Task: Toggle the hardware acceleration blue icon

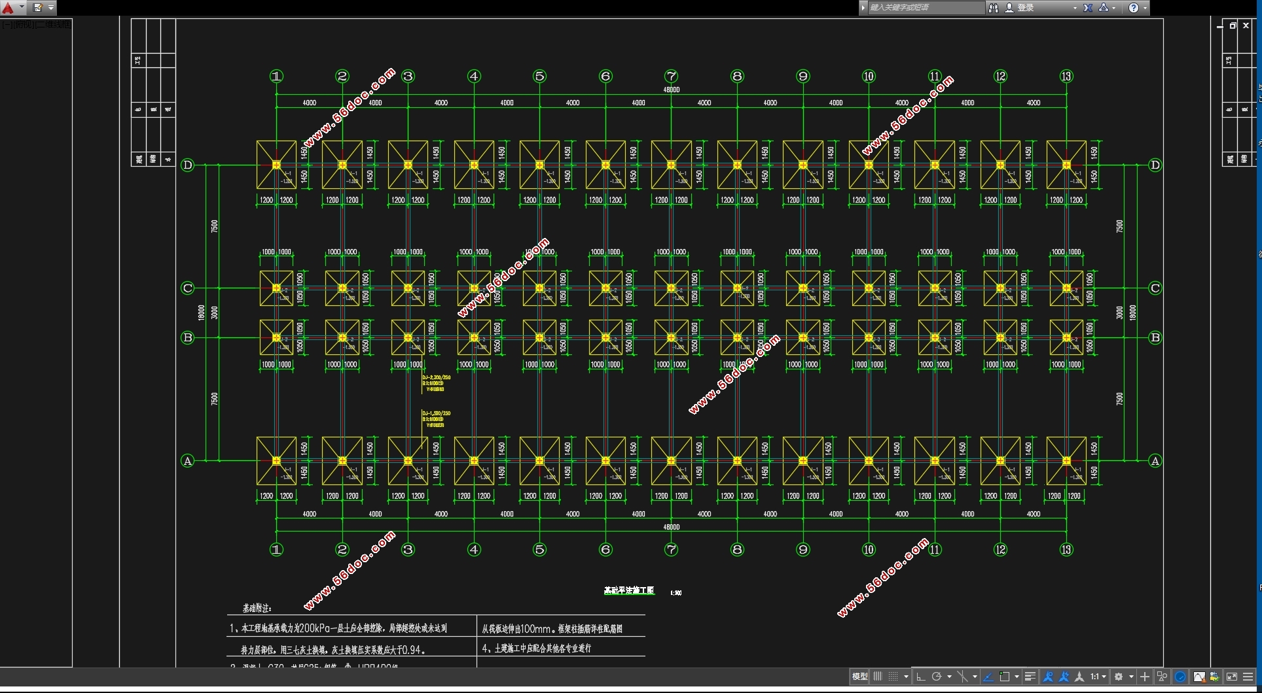Action: tap(1180, 677)
